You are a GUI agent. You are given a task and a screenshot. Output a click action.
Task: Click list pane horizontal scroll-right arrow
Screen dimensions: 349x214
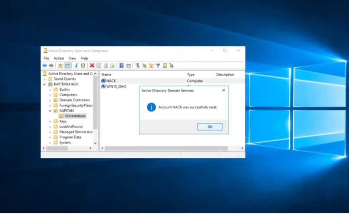pos(242,148)
